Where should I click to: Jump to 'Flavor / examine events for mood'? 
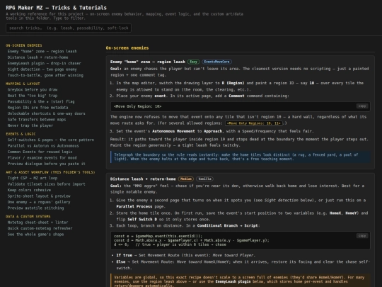click(x=42, y=157)
